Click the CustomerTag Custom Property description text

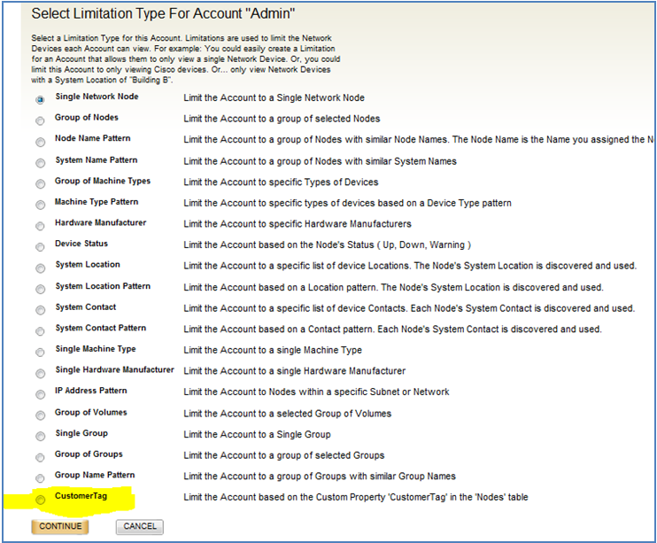point(356,497)
